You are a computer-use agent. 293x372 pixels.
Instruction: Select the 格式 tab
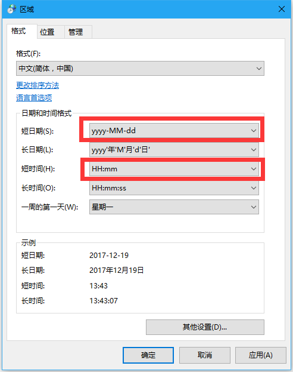(18, 31)
